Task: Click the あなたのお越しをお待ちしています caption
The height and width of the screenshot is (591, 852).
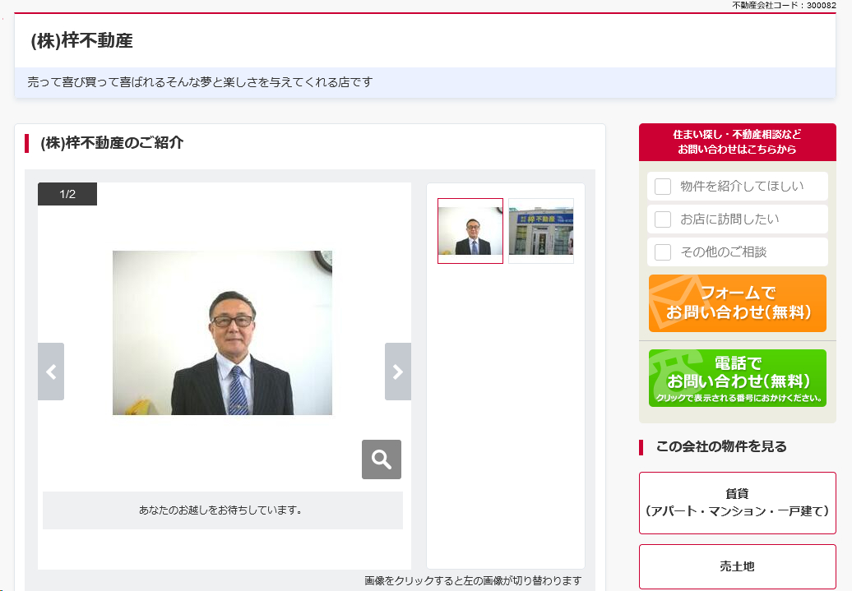Action: click(222, 510)
